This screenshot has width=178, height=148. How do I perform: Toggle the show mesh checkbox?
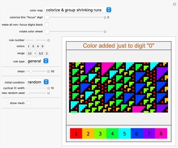28,103
